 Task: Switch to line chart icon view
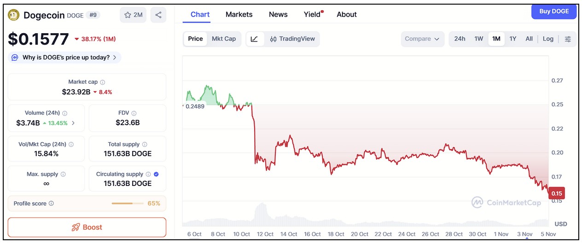point(255,39)
